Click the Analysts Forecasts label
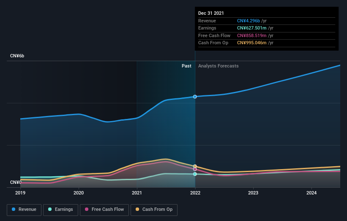The height and width of the screenshot is (221, 347). pos(219,66)
